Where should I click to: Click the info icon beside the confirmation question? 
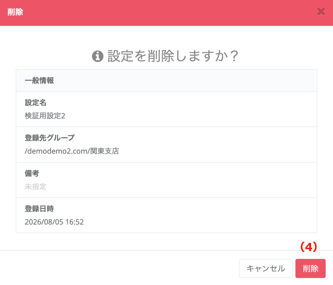coord(98,56)
